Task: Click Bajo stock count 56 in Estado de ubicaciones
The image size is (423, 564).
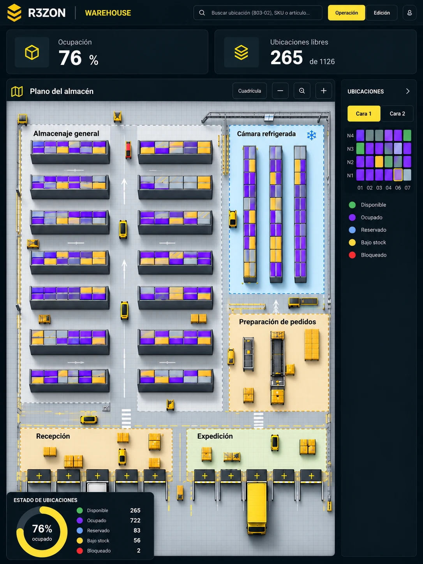Action: [137, 541]
